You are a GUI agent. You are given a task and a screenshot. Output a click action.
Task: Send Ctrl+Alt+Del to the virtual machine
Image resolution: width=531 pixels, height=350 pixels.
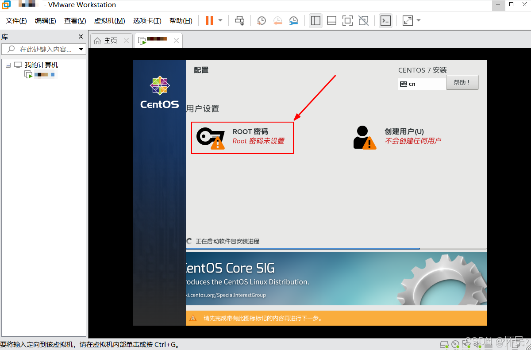coord(239,21)
